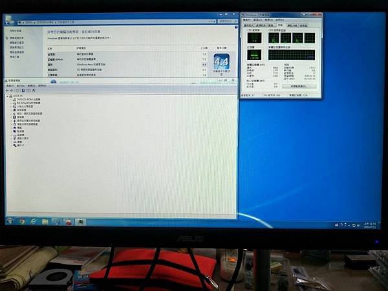Open the Windows Start menu orb
The image size is (388, 291).
click(x=10, y=221)
